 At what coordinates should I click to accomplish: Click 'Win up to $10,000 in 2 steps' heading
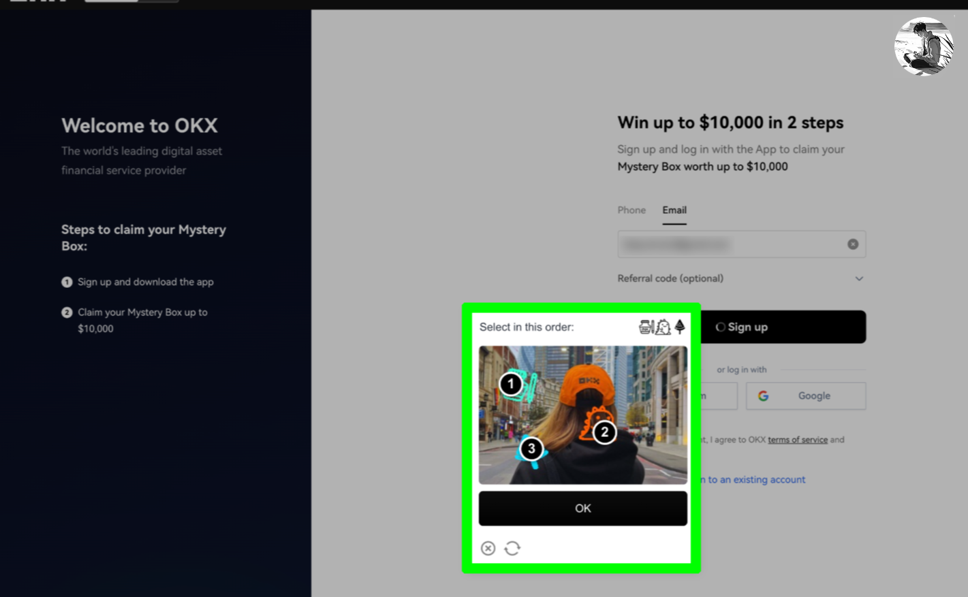coord(730,123)
